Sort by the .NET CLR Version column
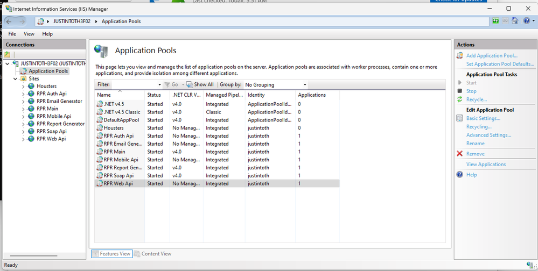 (186, 95)
